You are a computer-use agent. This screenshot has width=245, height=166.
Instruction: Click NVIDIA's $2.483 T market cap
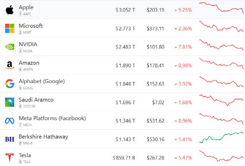(x=125, y=47)
